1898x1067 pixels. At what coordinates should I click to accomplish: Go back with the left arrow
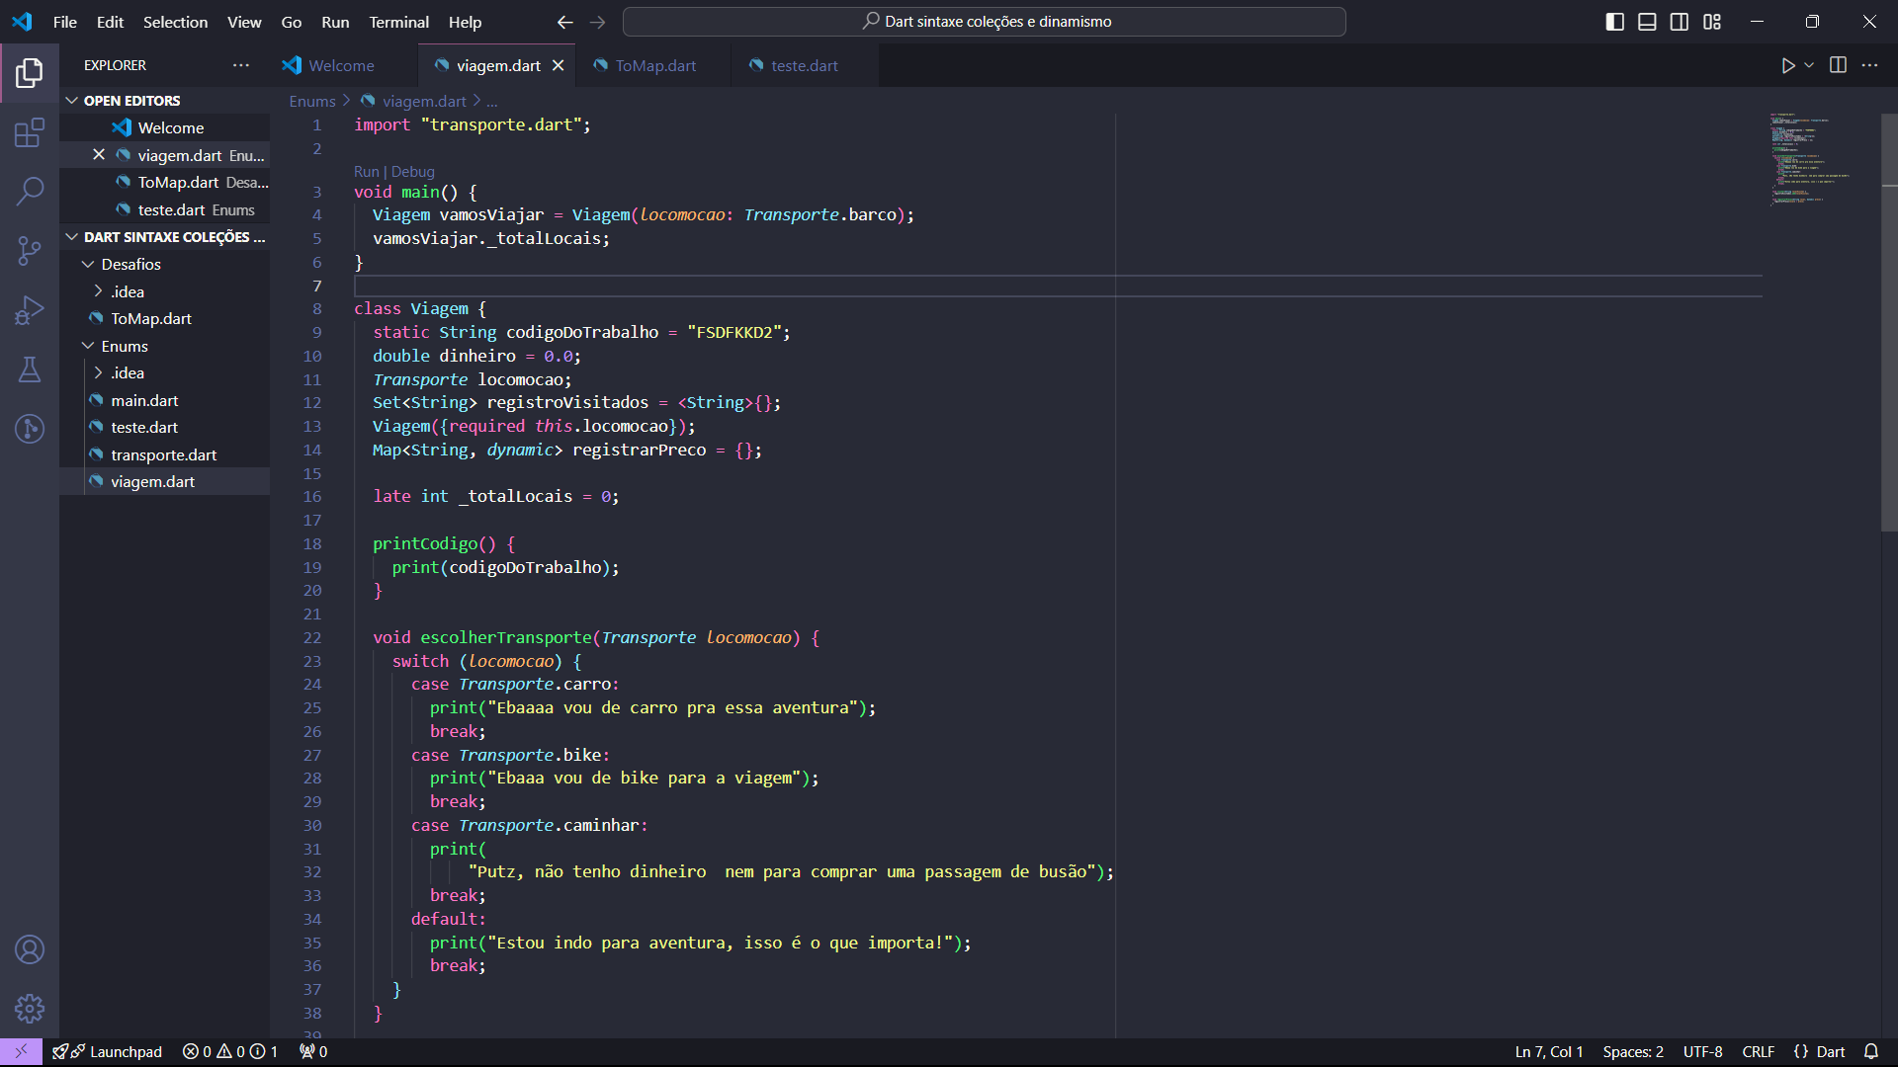[564, 22]
